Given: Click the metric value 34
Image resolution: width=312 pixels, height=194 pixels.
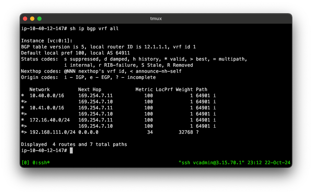Looking at the screenshot, I should coord(150,132).
